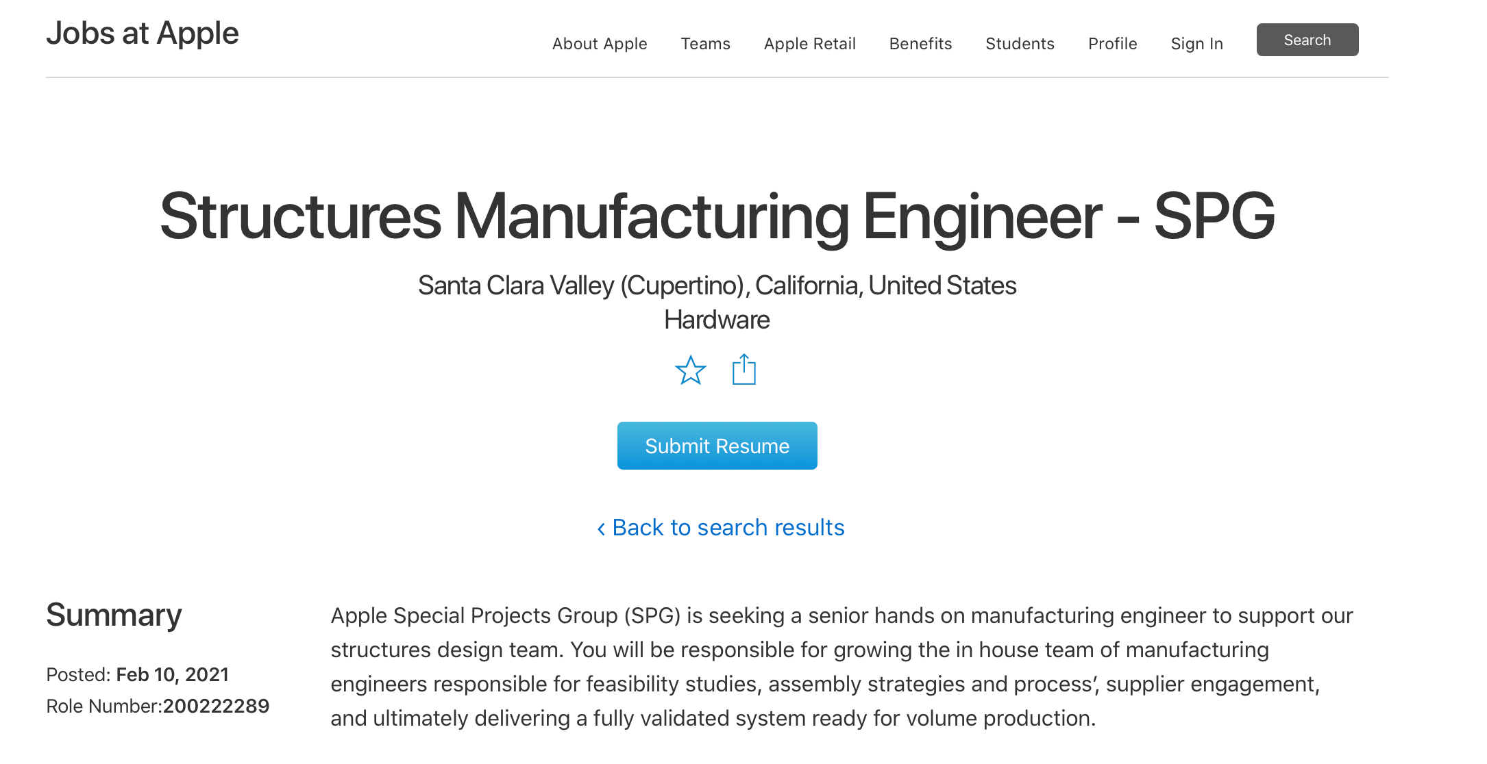Click the share icon below Hardware

tap(743, 370)
